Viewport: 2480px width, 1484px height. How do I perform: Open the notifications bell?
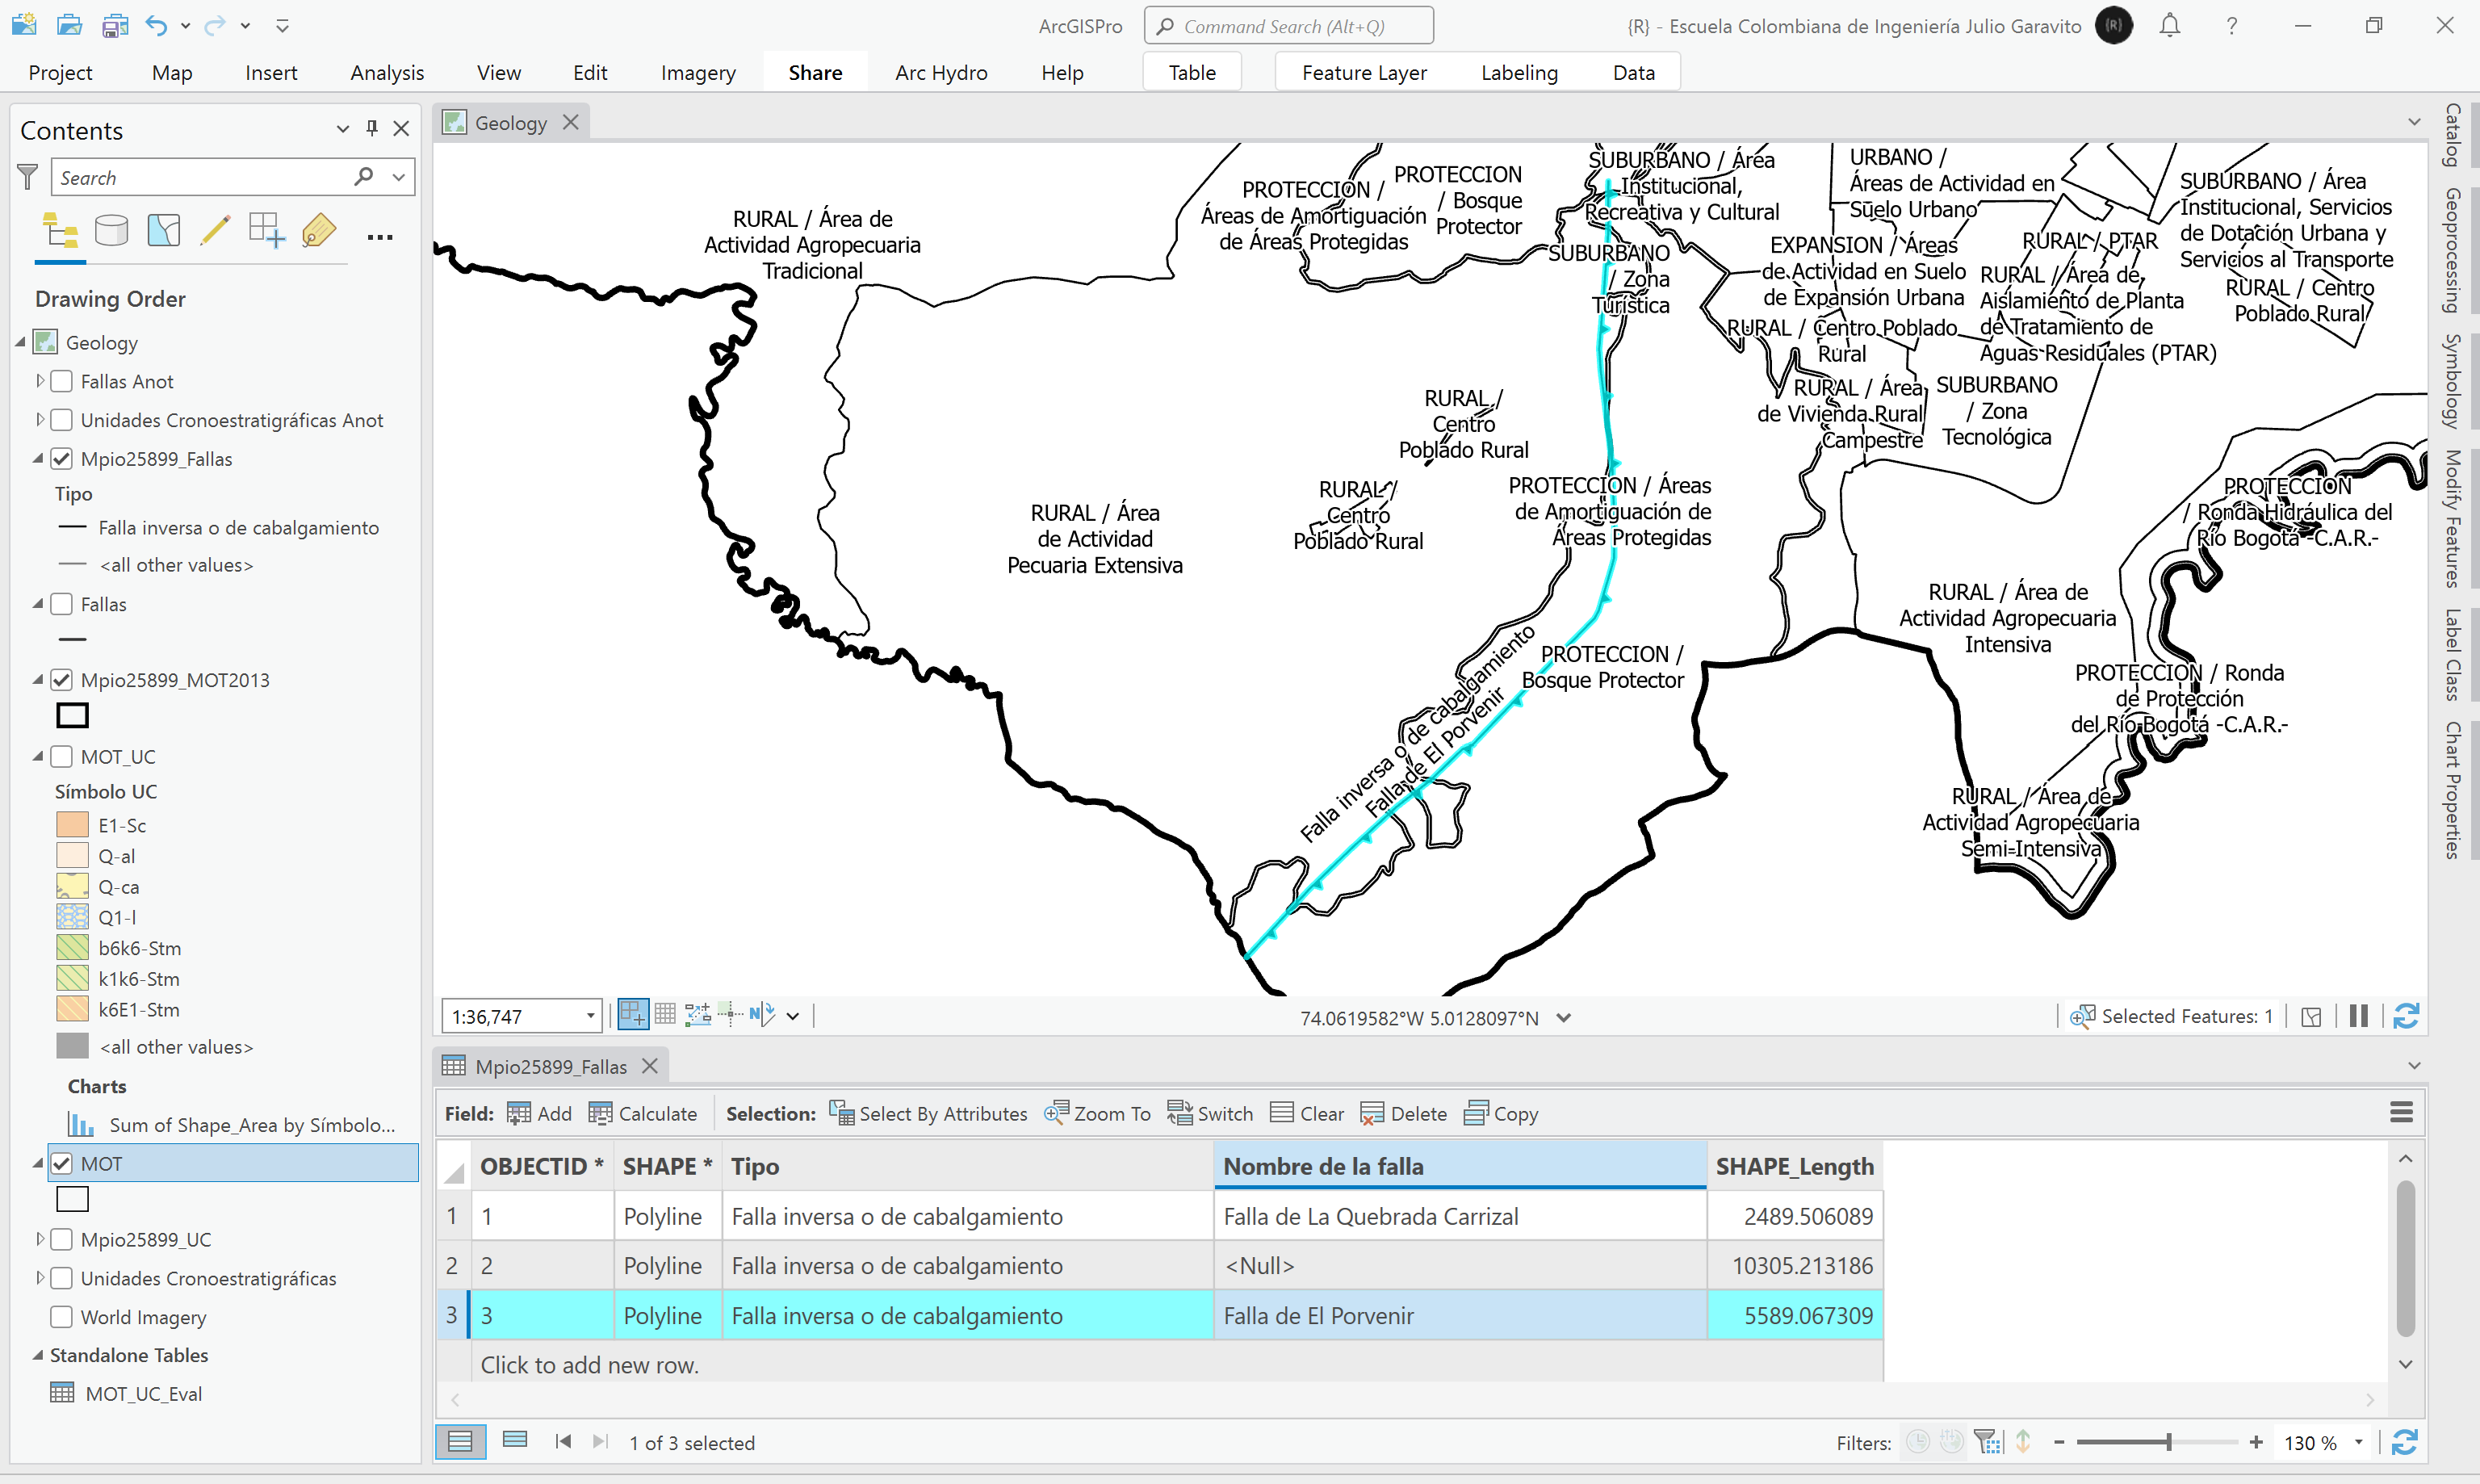[2169, 25]
